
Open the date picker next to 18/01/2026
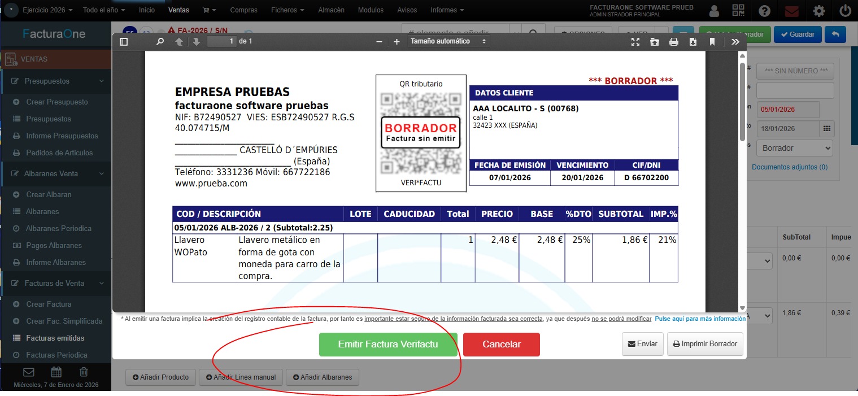(826, 128)
